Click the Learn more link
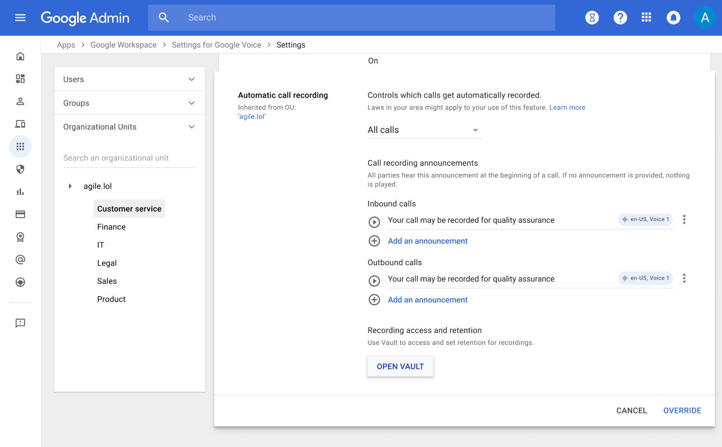 567,108
